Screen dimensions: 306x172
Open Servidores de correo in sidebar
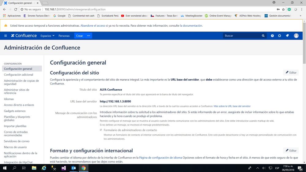point(17,141)
